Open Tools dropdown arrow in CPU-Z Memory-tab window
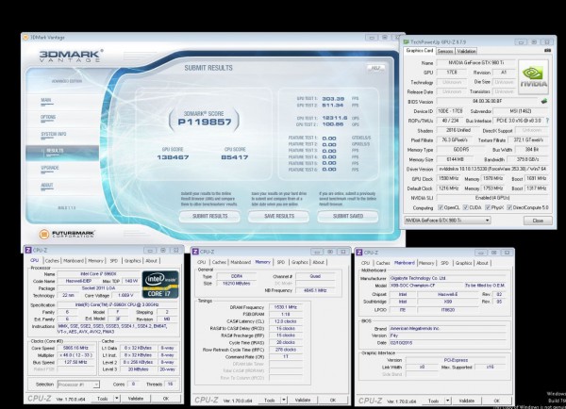566x409 pixels. (x=284, y=400)
